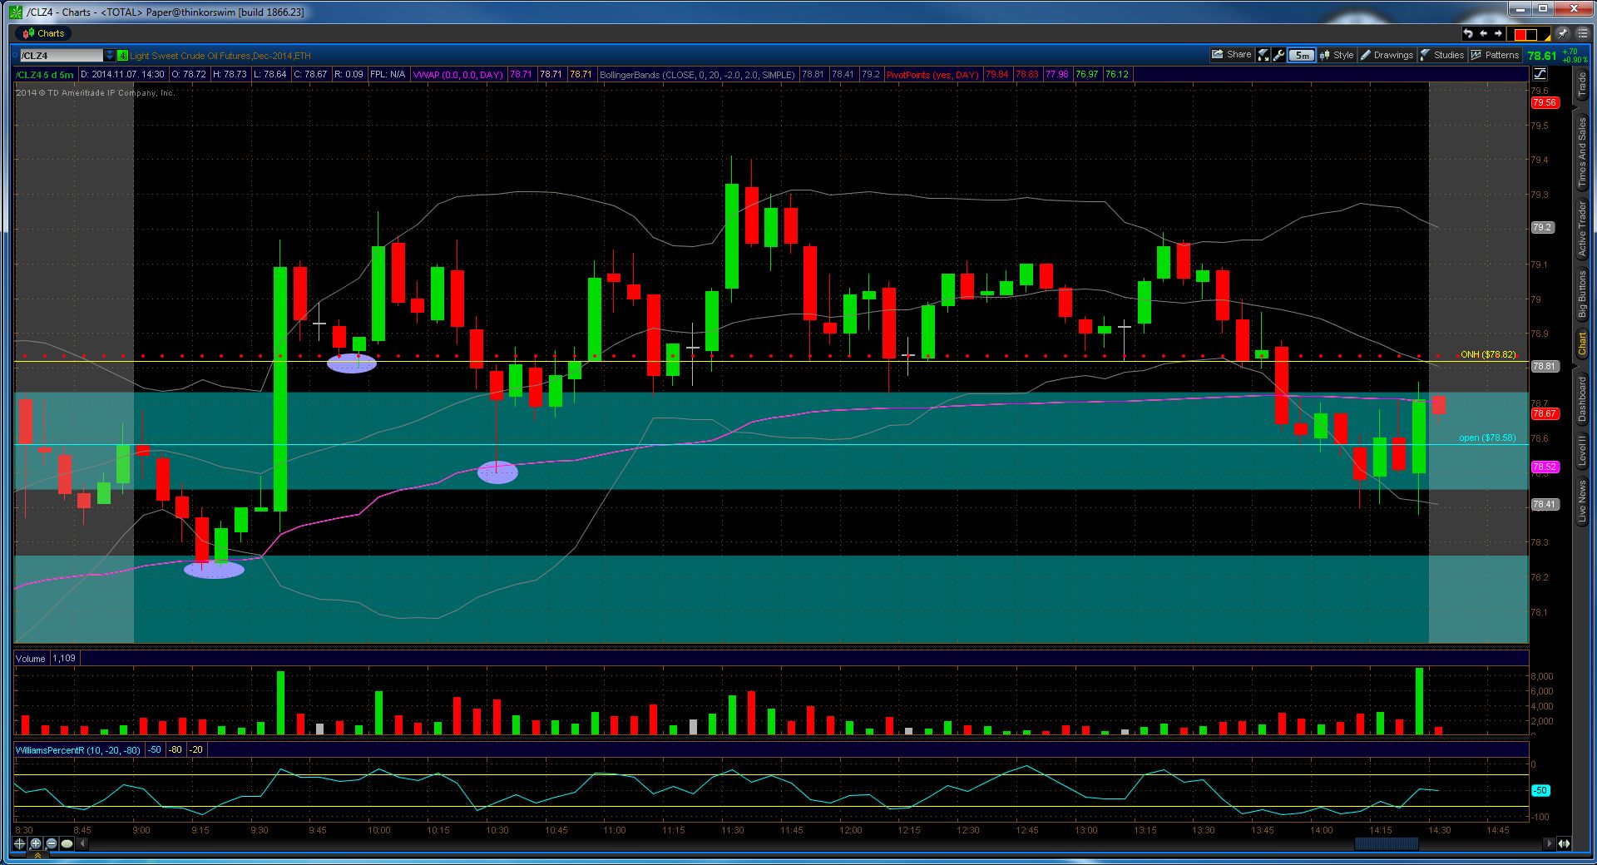Image resolution: width=1597 pixels, height=865 pixels.
Task: Click the ONH ($78.82) line label
Action: pos(1488,354)
